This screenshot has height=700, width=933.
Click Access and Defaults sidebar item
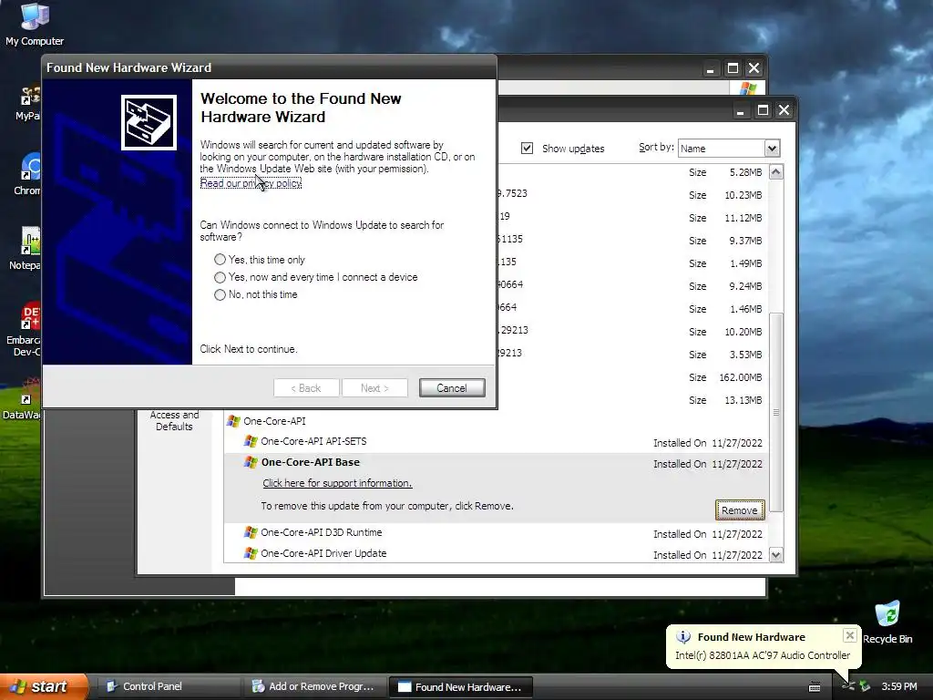coord(174,421)
